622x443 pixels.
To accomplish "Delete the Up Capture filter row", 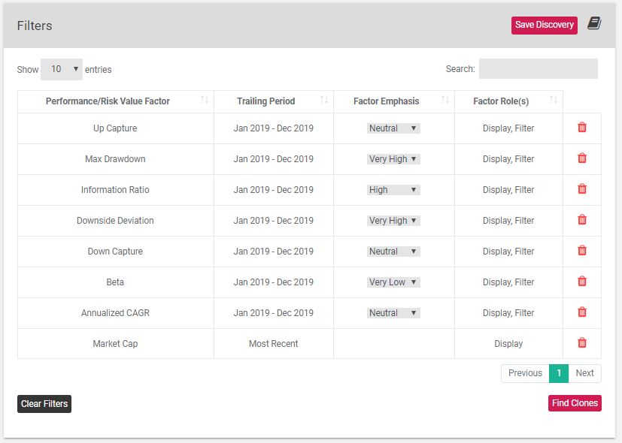I will (x=582, y=128).
